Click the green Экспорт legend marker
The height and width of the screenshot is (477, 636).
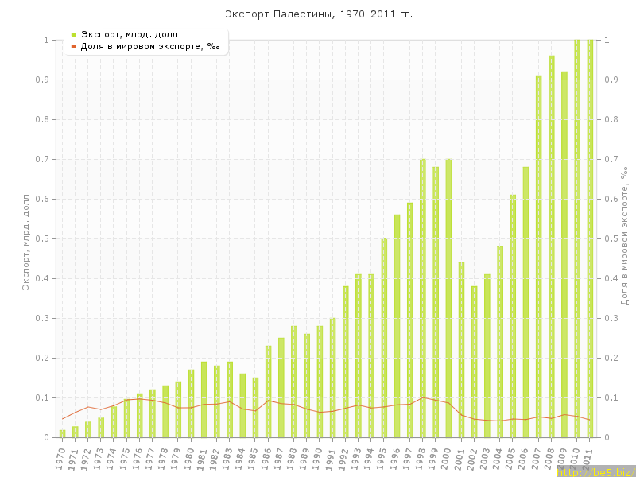73,34
